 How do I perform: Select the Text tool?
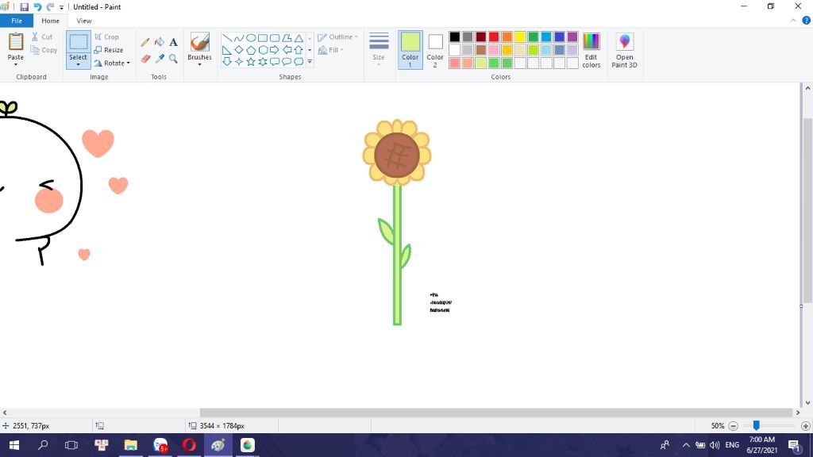tap(173, 43)
